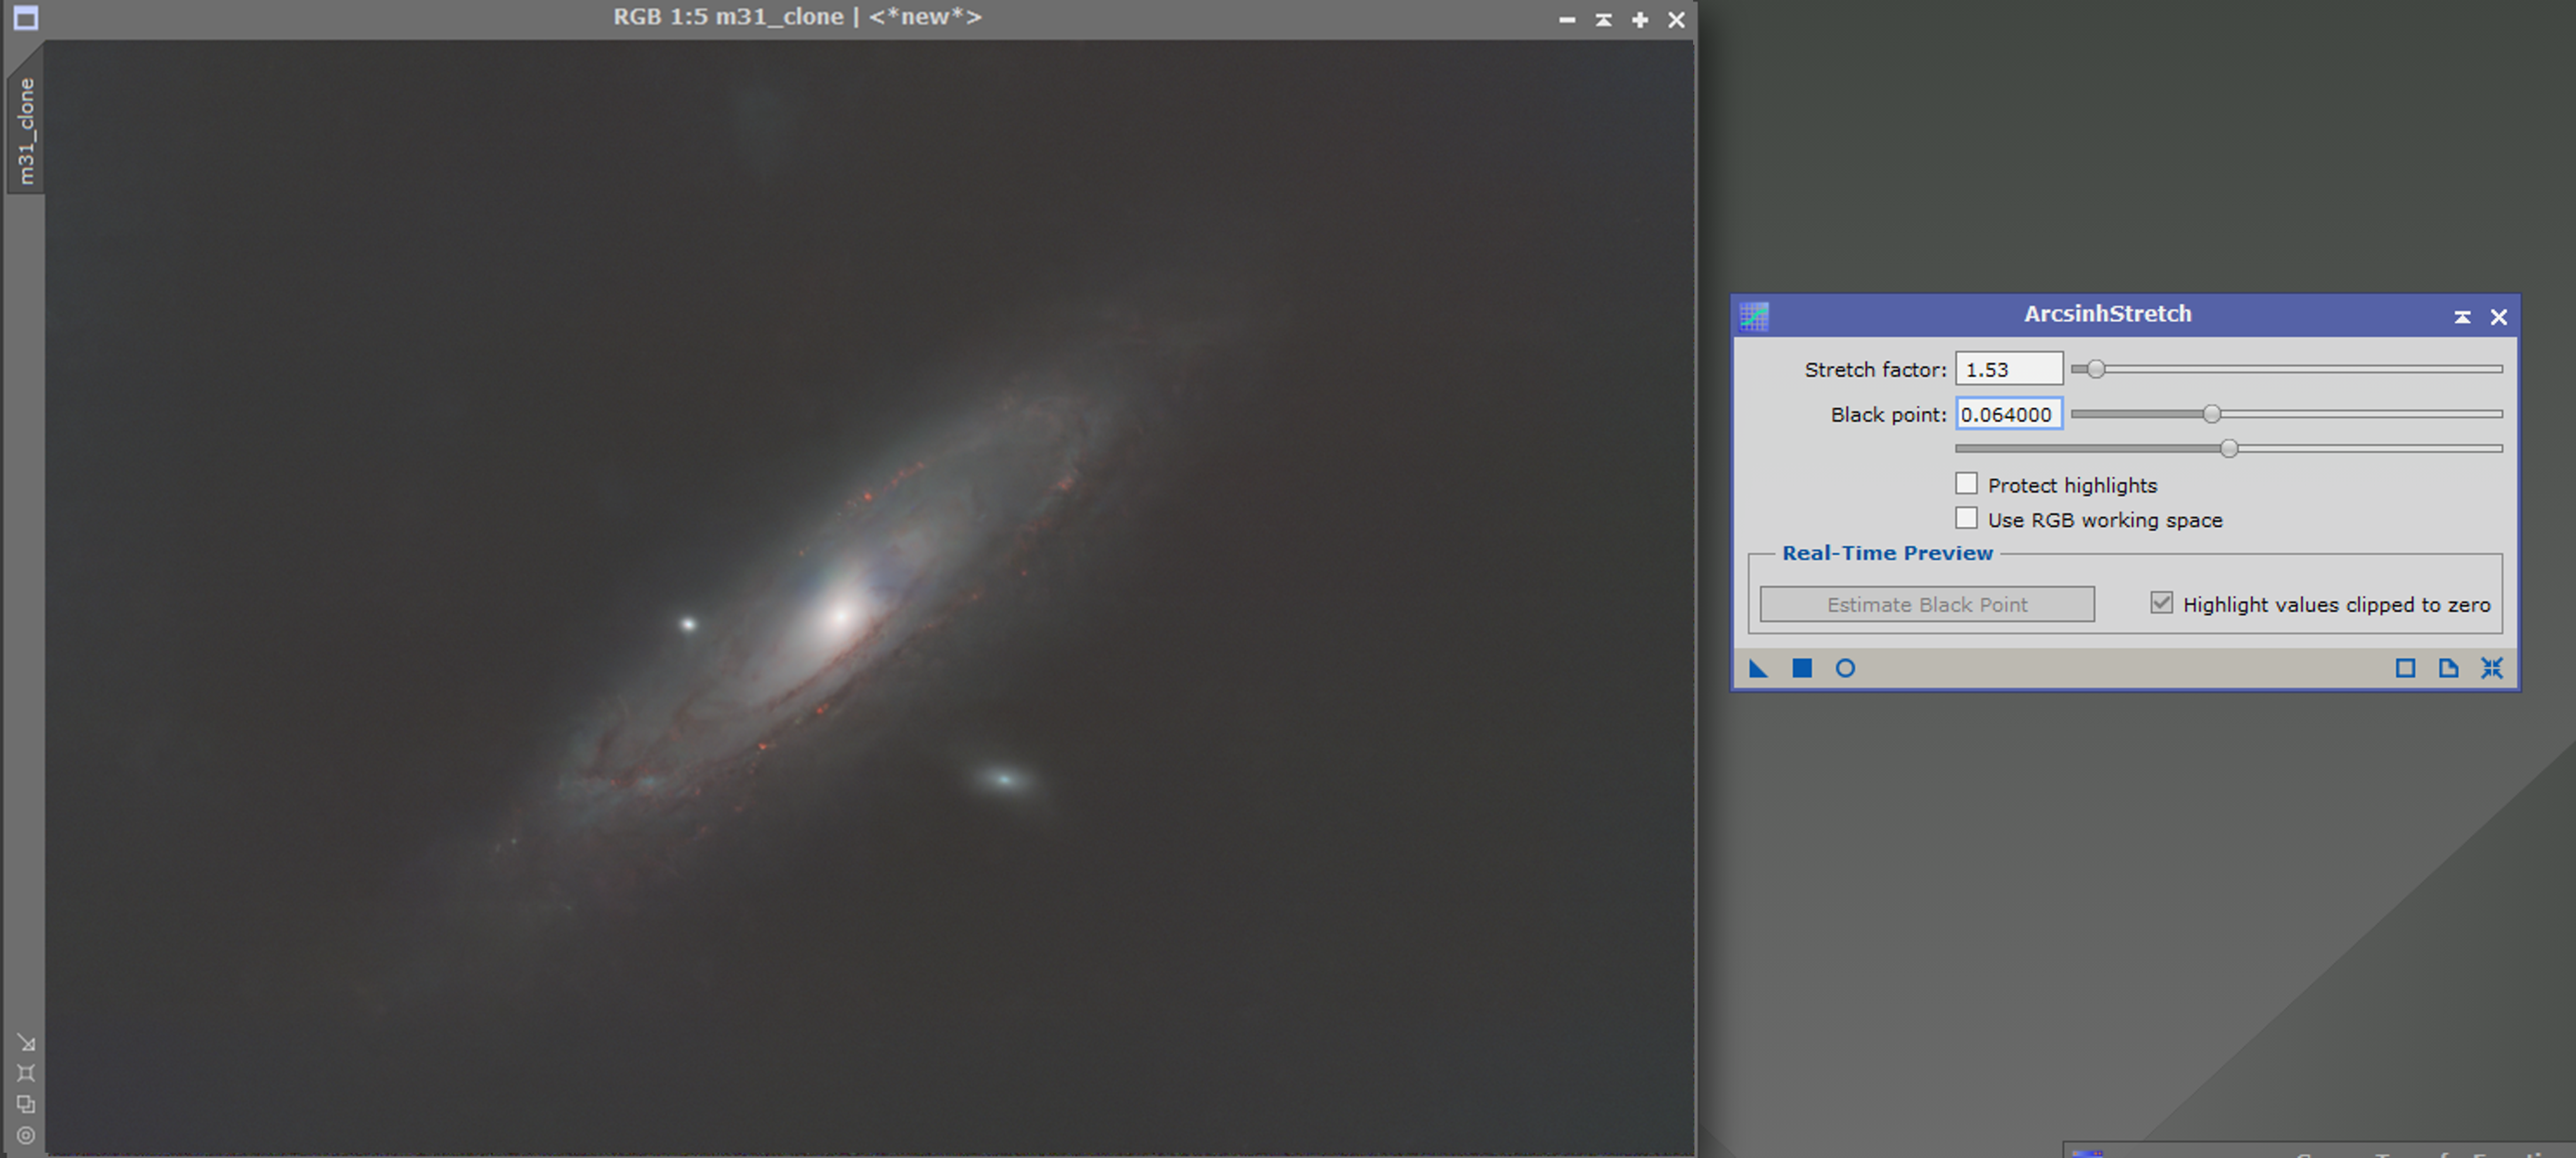This screenshot has height=1158, width=2576.
Task: Enable Protect highlights checkbox
Action: (x=1966, y=484)
